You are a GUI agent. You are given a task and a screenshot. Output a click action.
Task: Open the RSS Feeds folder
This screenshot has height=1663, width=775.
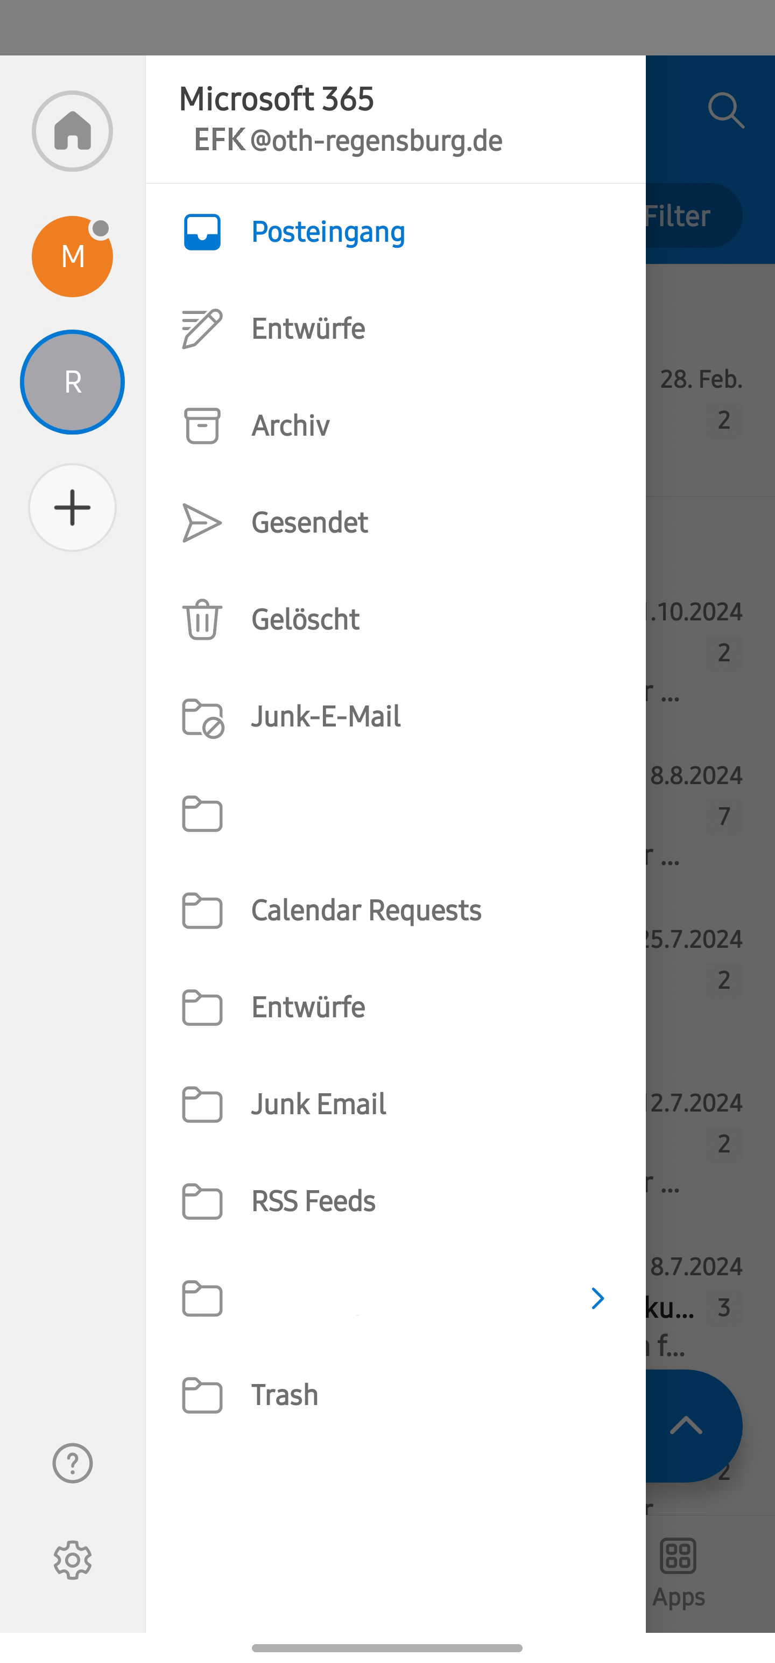click(313, 1201)
